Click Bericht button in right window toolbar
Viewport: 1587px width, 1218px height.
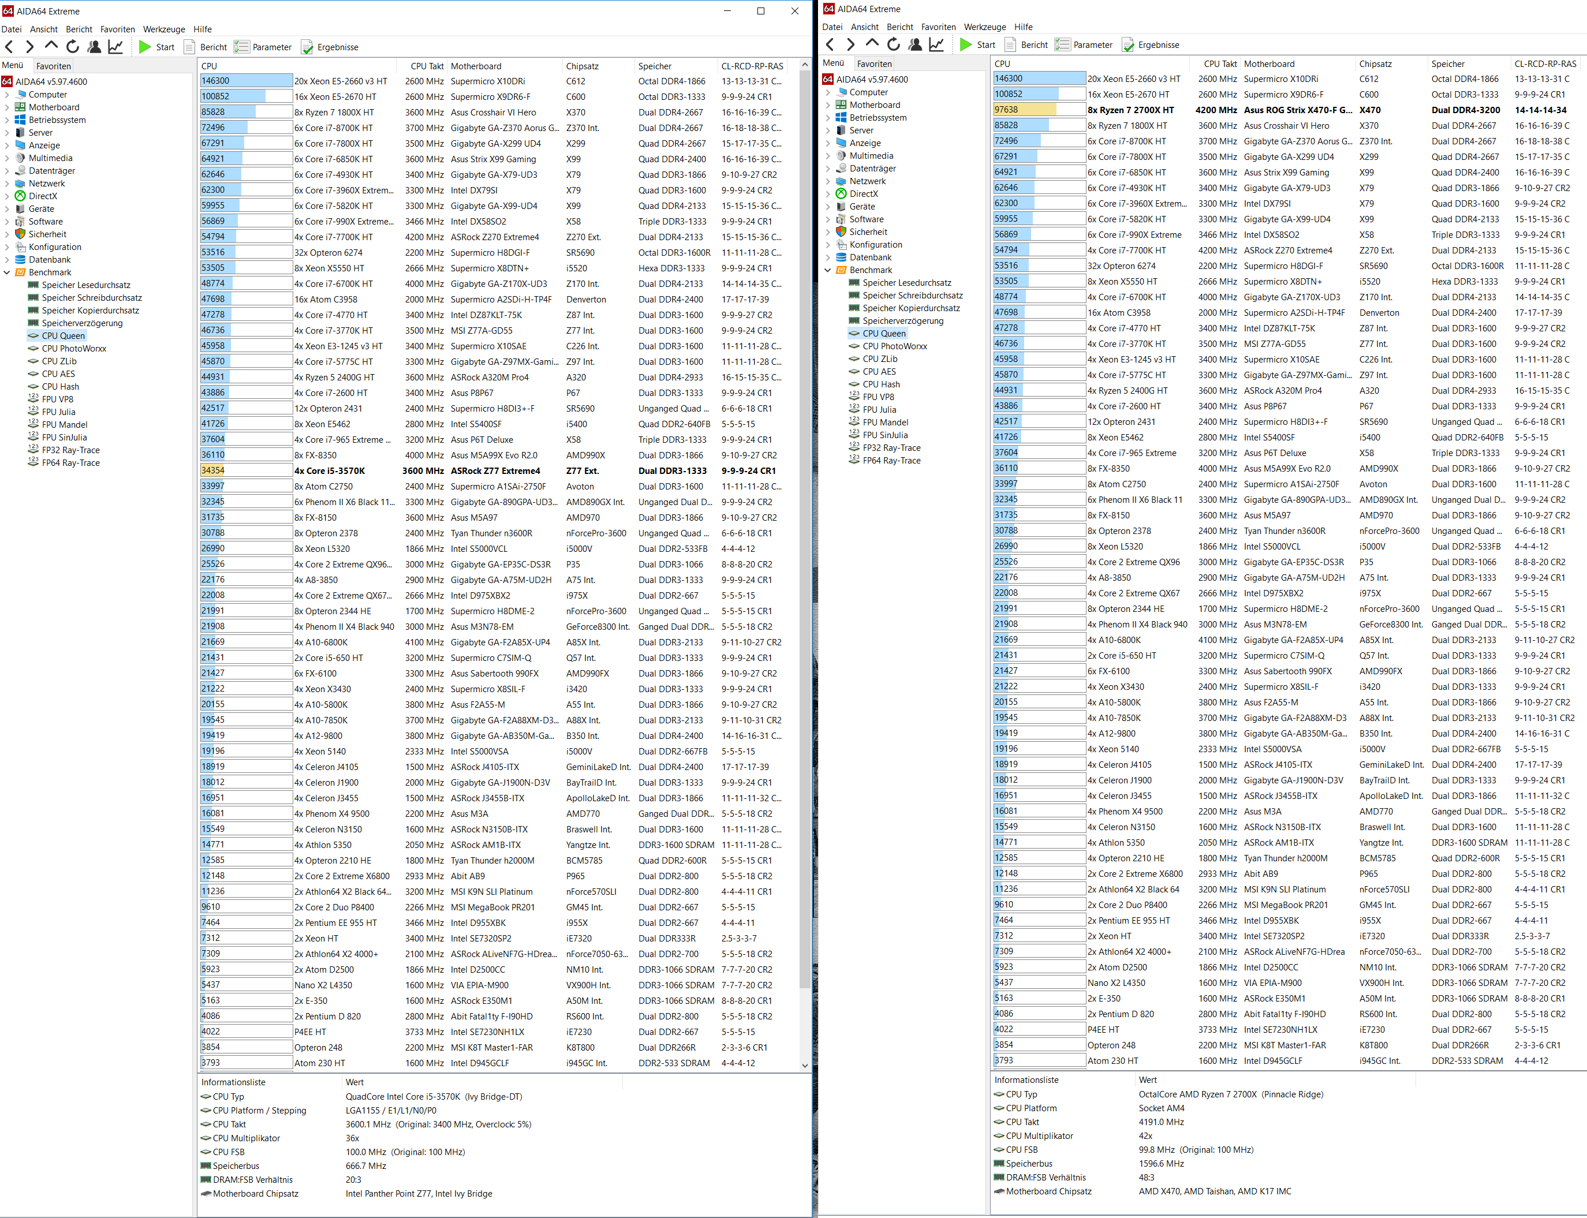pos(1025,45)
